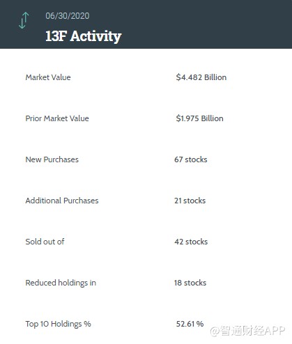Select the Prior Market Value label
This screenshot has height=344, width=292.
57,118
